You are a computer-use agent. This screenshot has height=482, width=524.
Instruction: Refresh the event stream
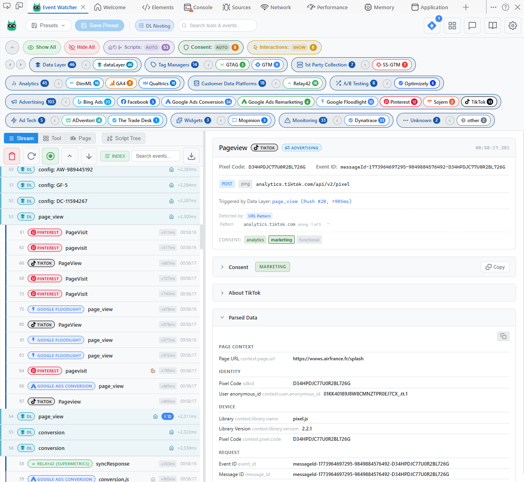(31, 156)
